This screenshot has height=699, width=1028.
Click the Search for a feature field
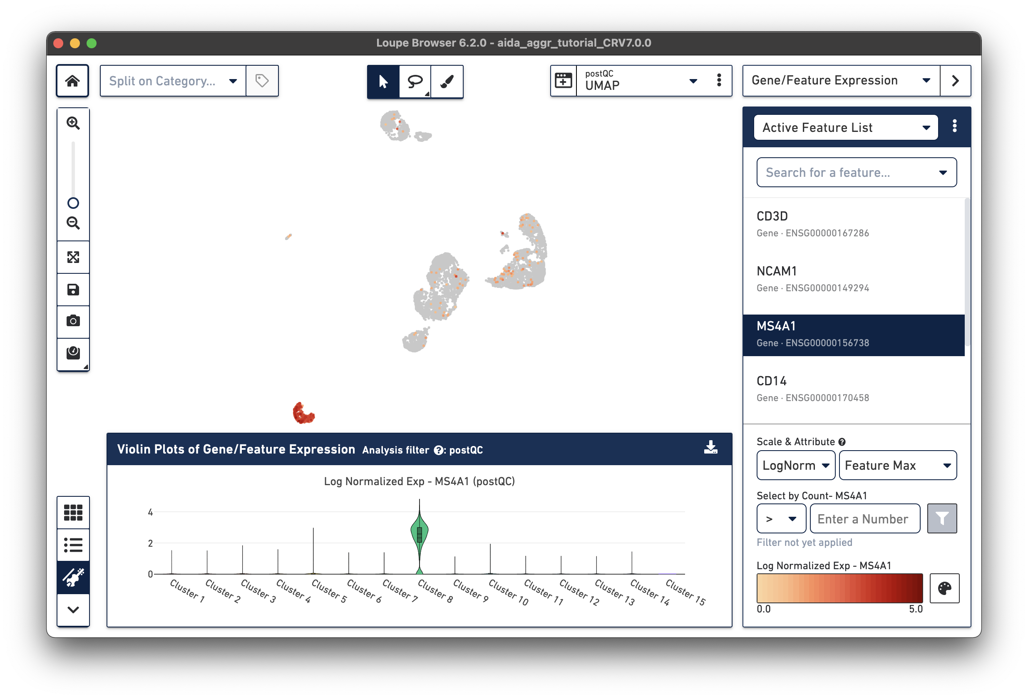click(856, 172)
